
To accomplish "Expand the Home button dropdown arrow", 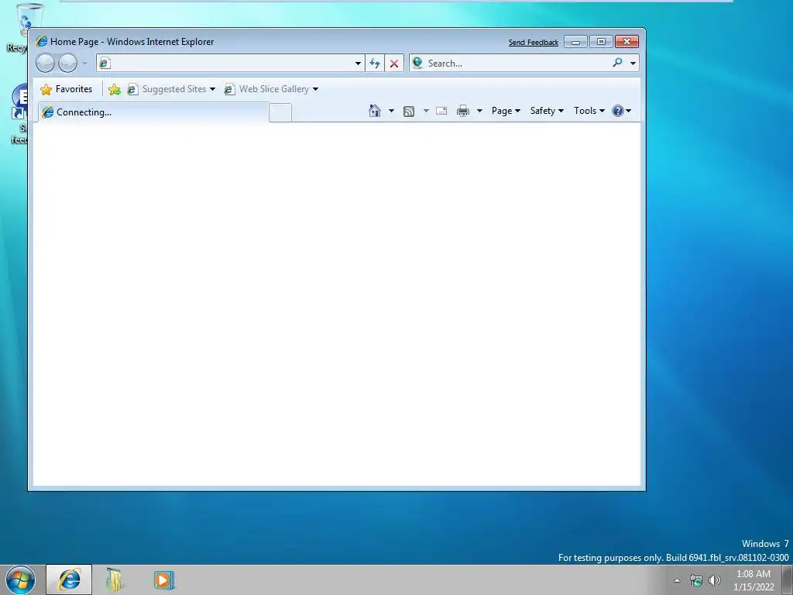I will coord(391,111).
